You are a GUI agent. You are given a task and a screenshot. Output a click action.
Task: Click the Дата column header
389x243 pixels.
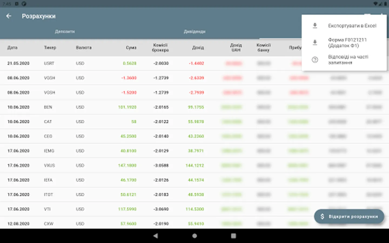point(12,48)
